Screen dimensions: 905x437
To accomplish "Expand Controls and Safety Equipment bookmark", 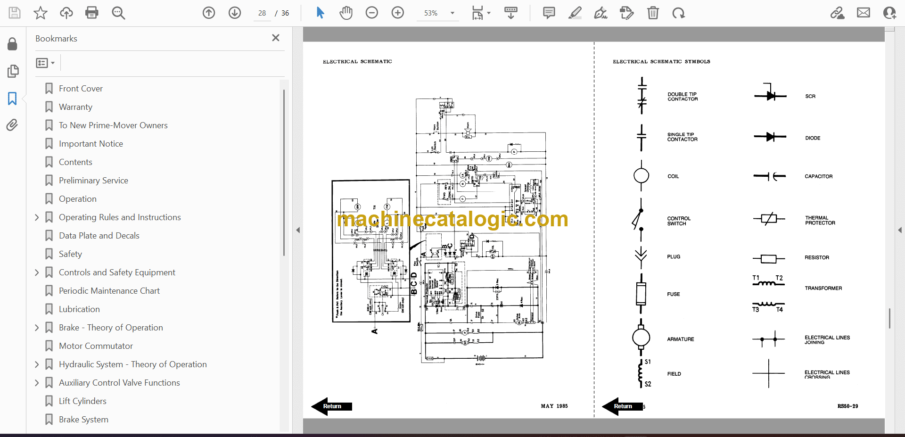I will 37,272.
